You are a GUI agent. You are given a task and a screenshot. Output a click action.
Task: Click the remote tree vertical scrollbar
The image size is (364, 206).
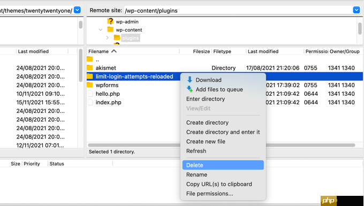point(360,28)
